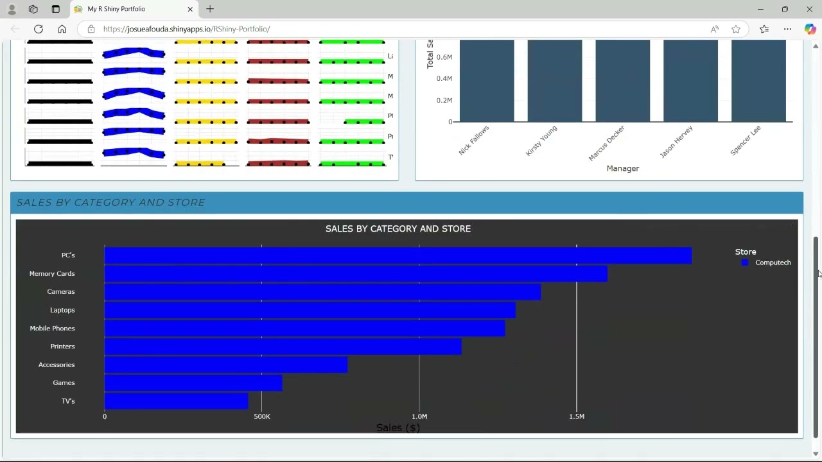Click the SALES BY CATEGORY AND STORE panel header
Viewport: 822px width, 462px height.
(407, 202)
